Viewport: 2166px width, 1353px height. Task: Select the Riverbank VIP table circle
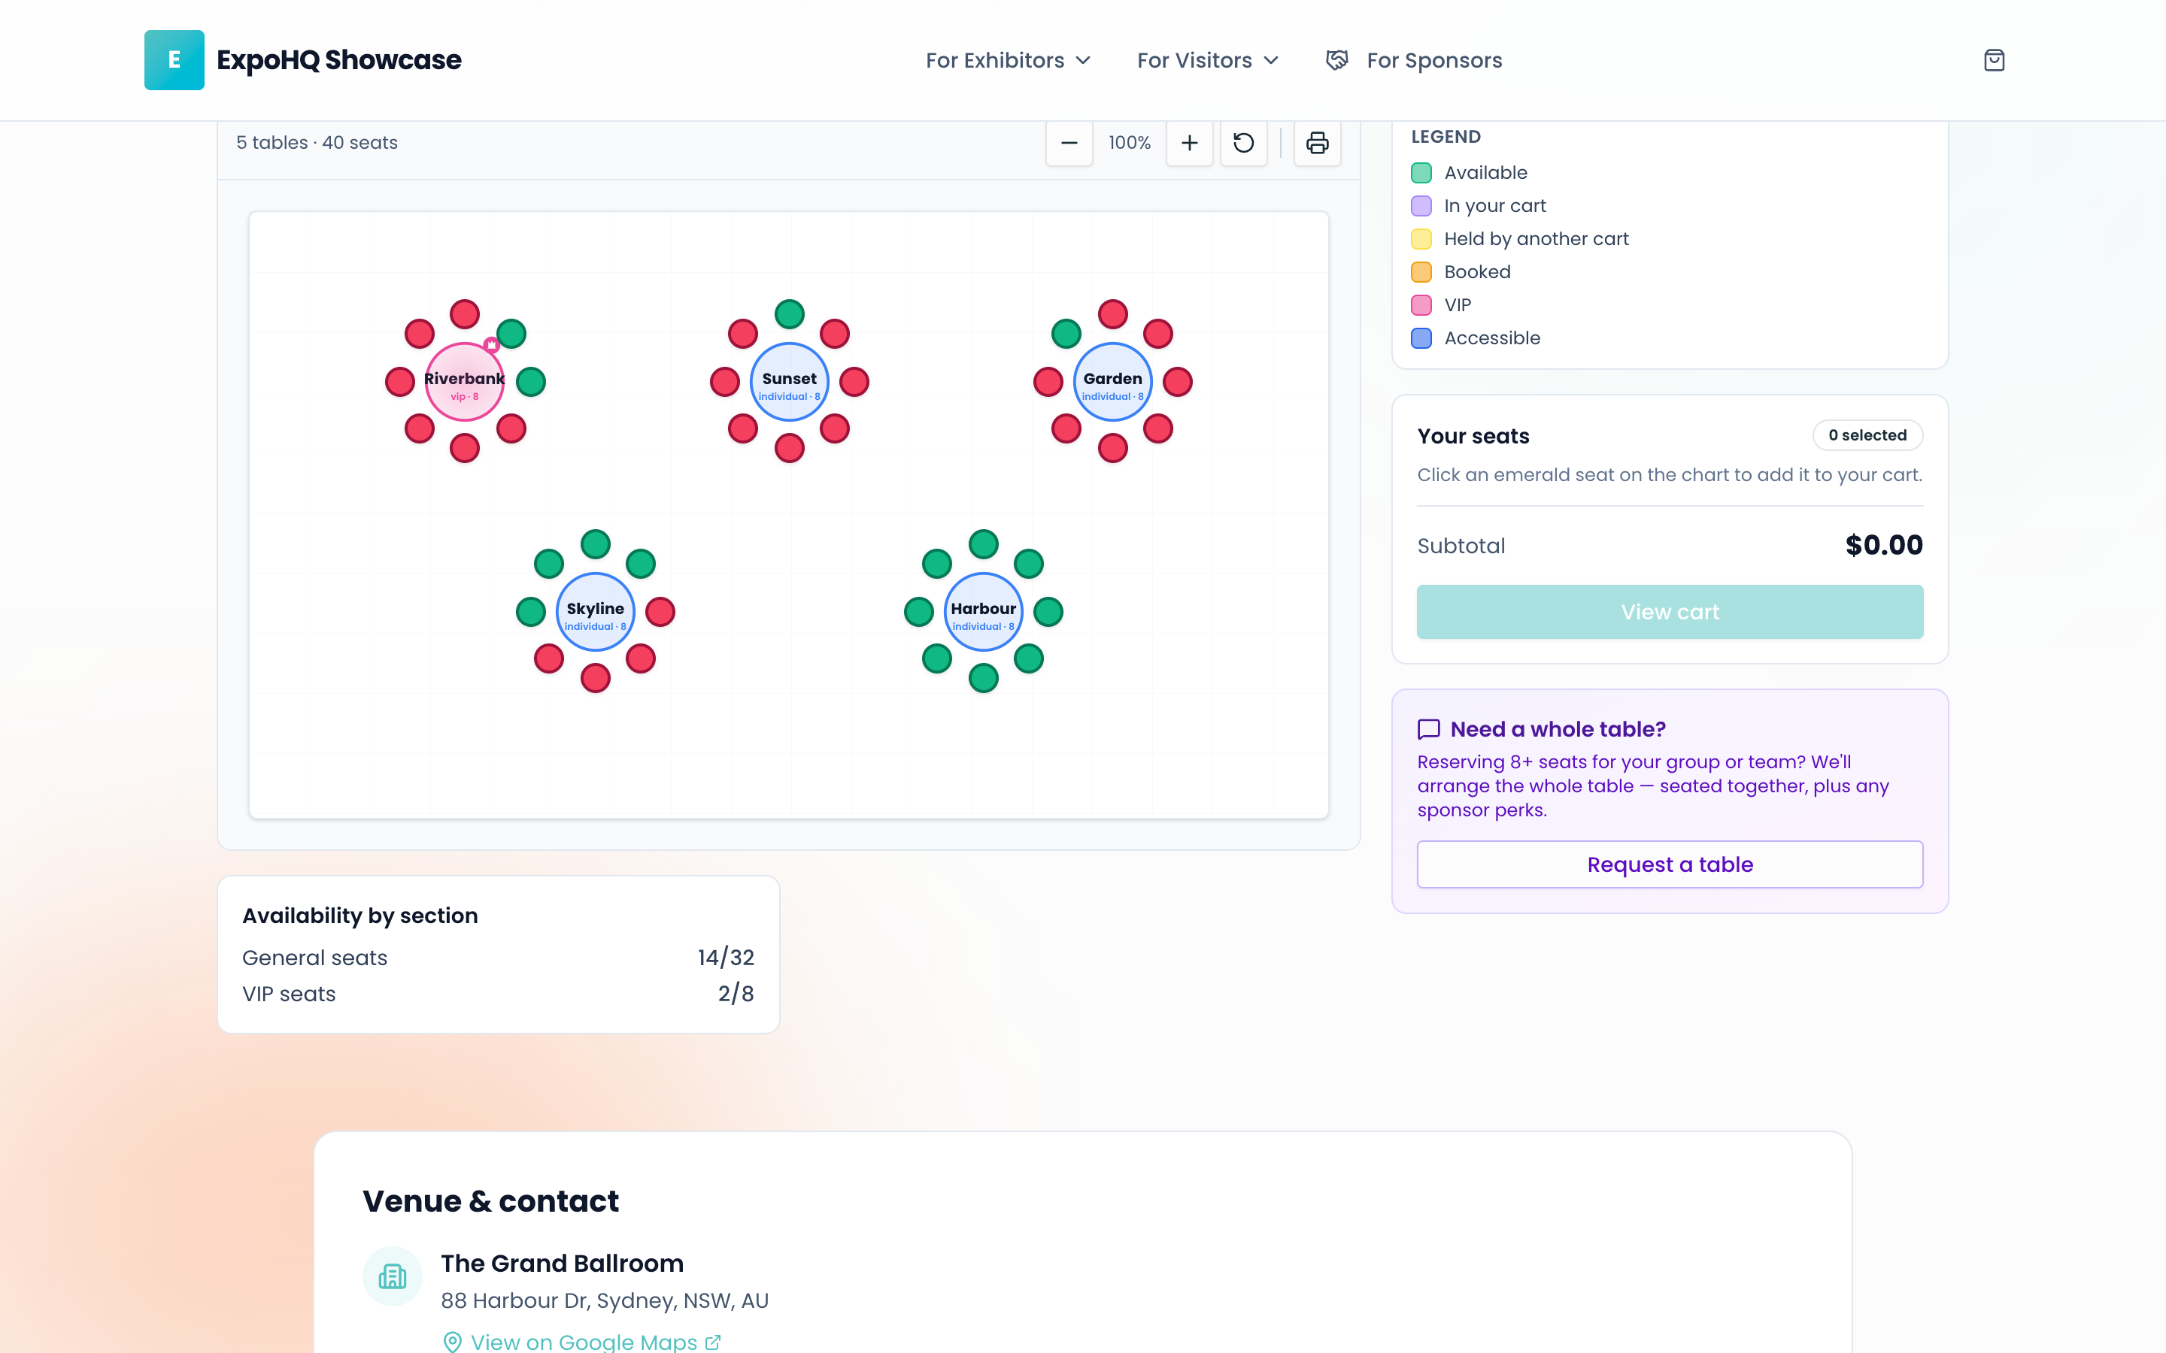[x=465, y=382]
